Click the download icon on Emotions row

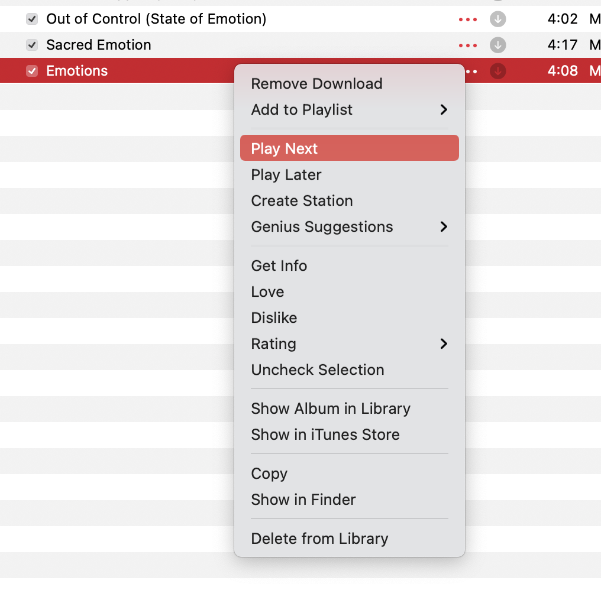tap(498, 71)
